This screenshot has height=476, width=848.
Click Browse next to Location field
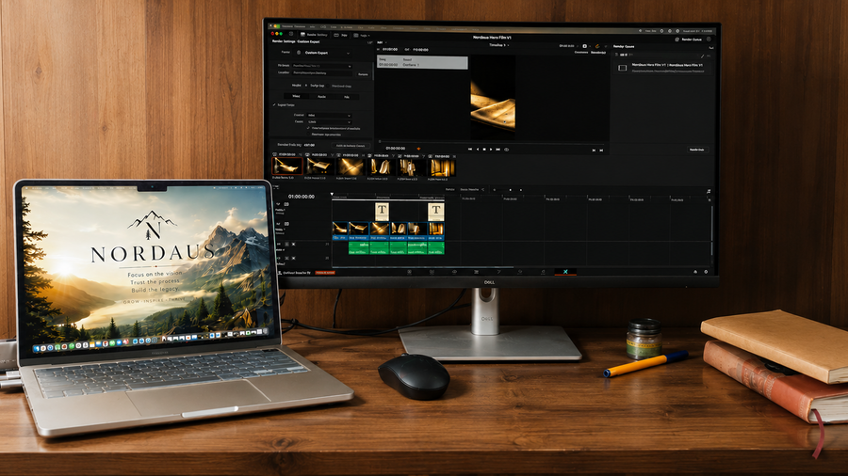pyautogui.click(x=363, y=74)
